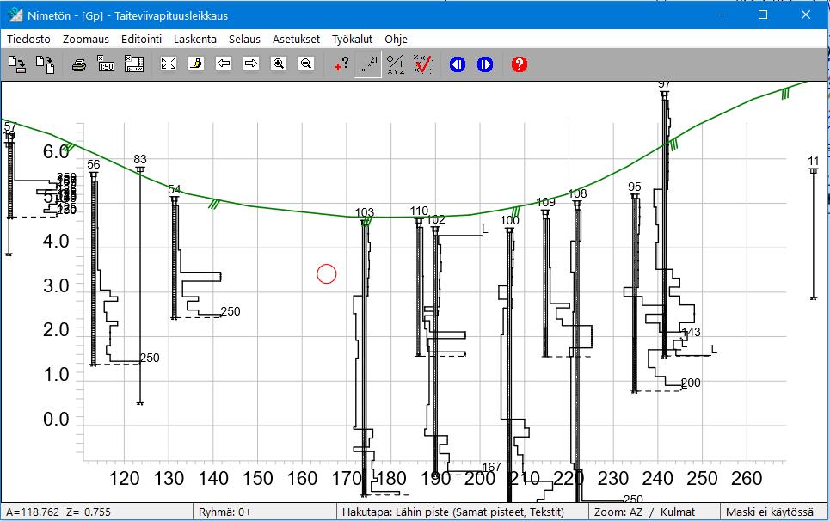Screen dimensions: 830x521
Task: Click the Hakutapa: Lähin piste status field
Action: (x=463, y=512)
